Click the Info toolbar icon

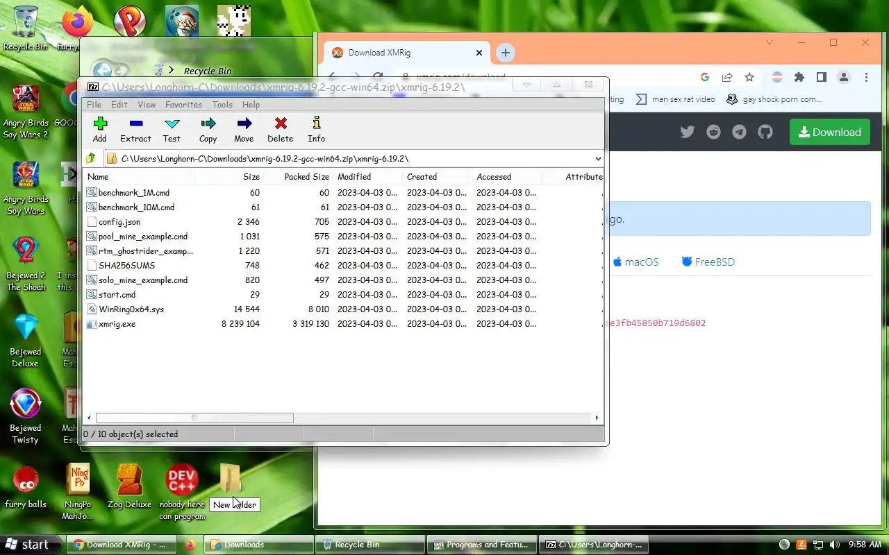[x=316, y=129]
